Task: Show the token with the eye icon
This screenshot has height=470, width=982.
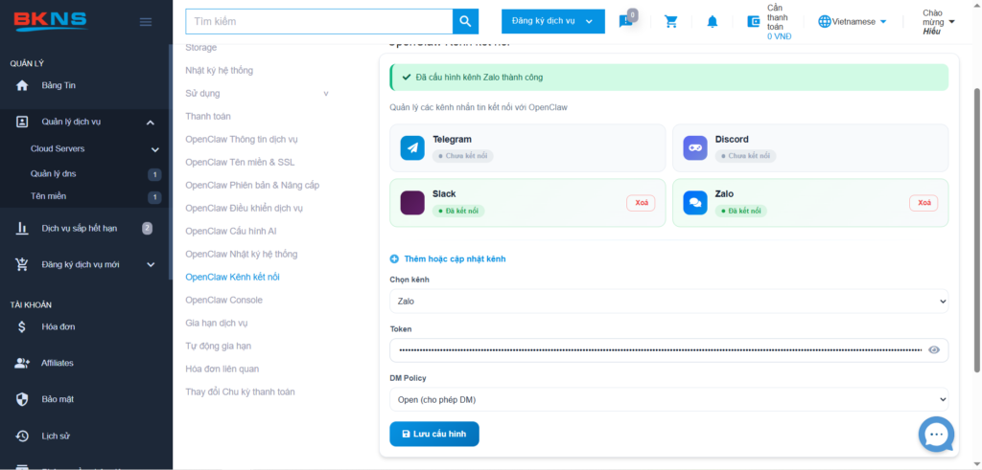Action: 934,350
